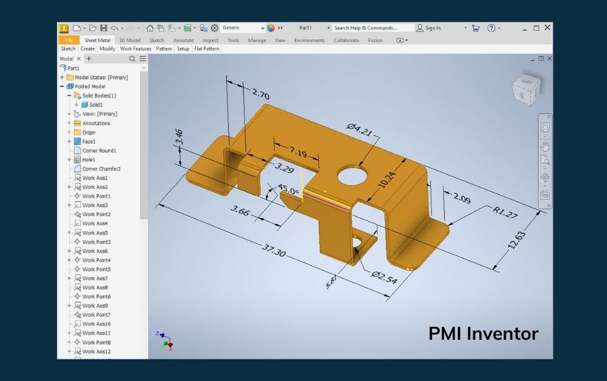Screen dimensions: 607x381
Task: Click the Corner Chamfer2 feature icon
Action: coord(77,169)
